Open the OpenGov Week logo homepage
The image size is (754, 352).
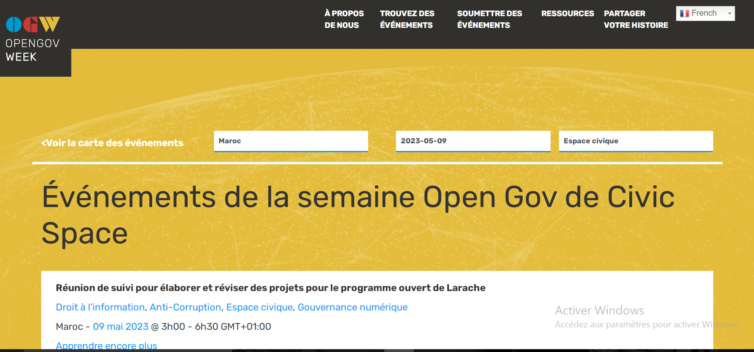tap(33, 39)
